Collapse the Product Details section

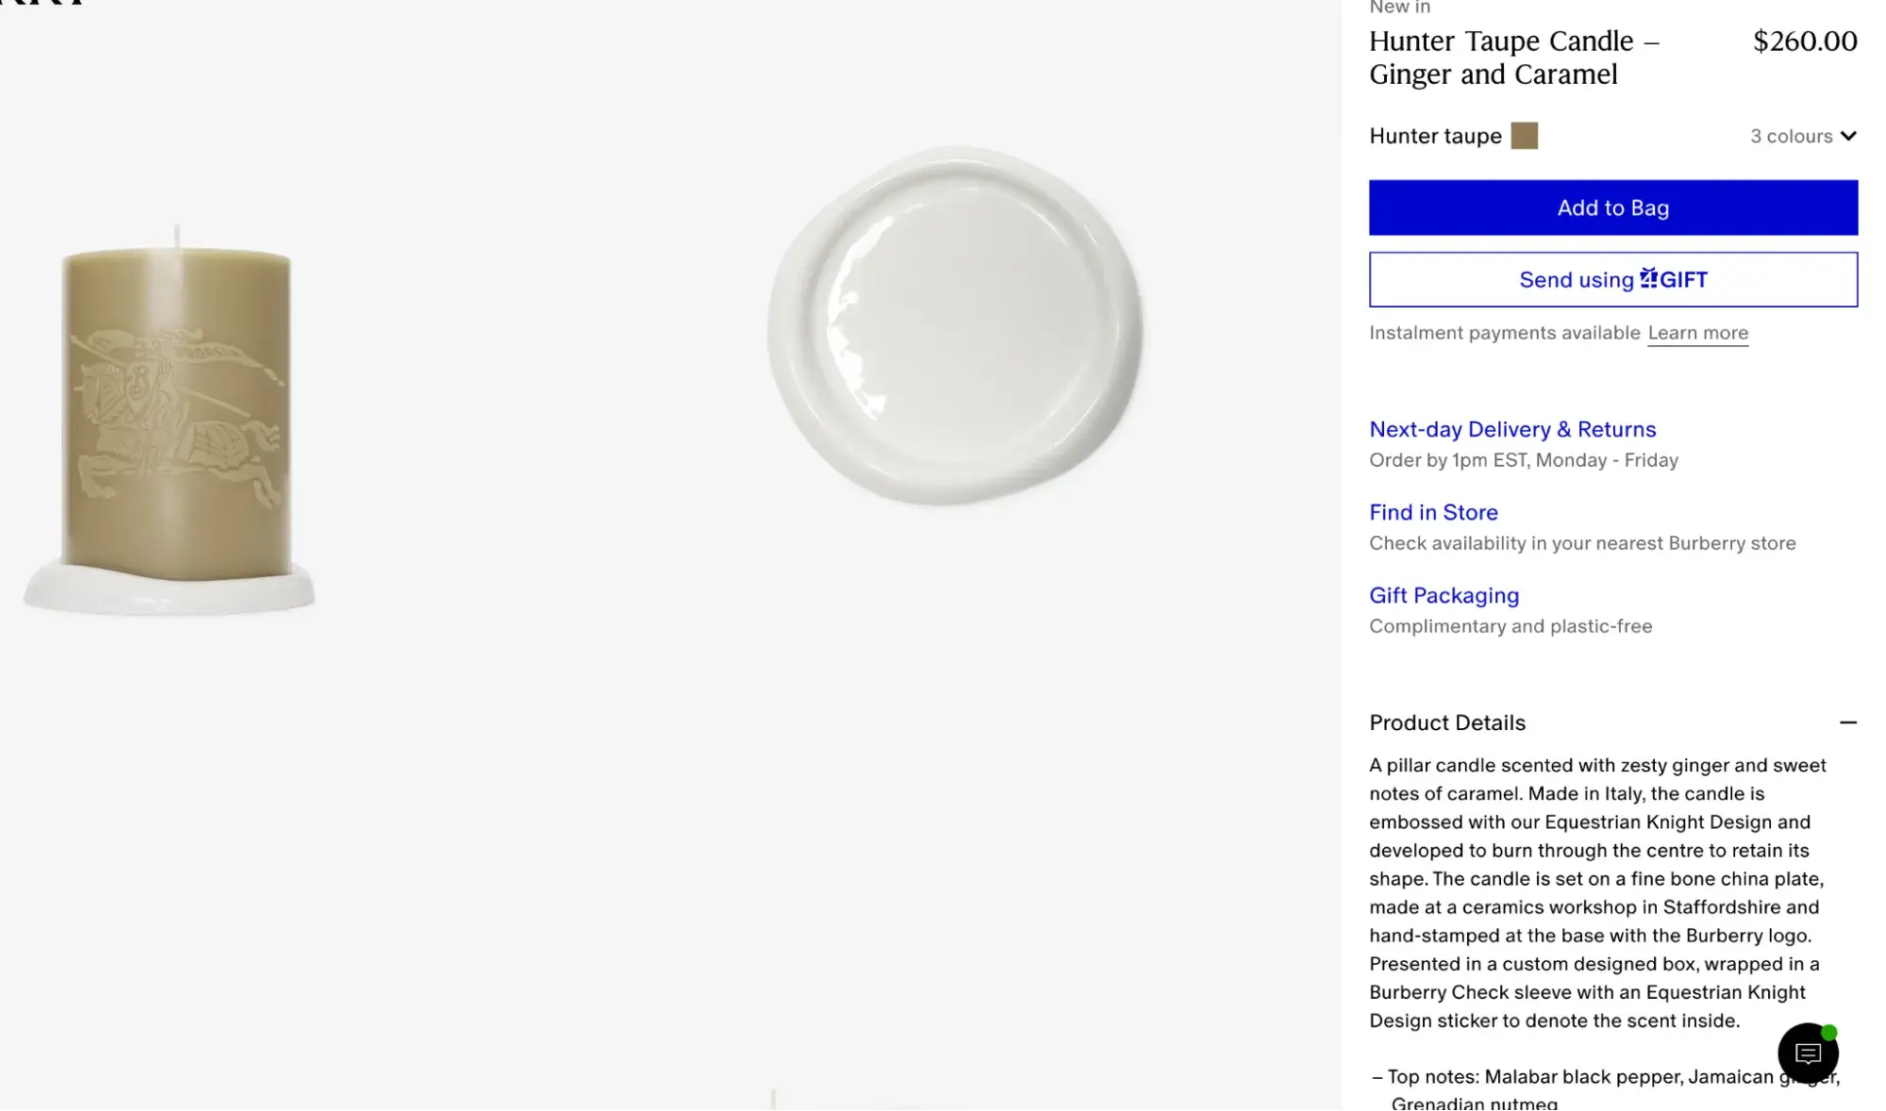1612,722
